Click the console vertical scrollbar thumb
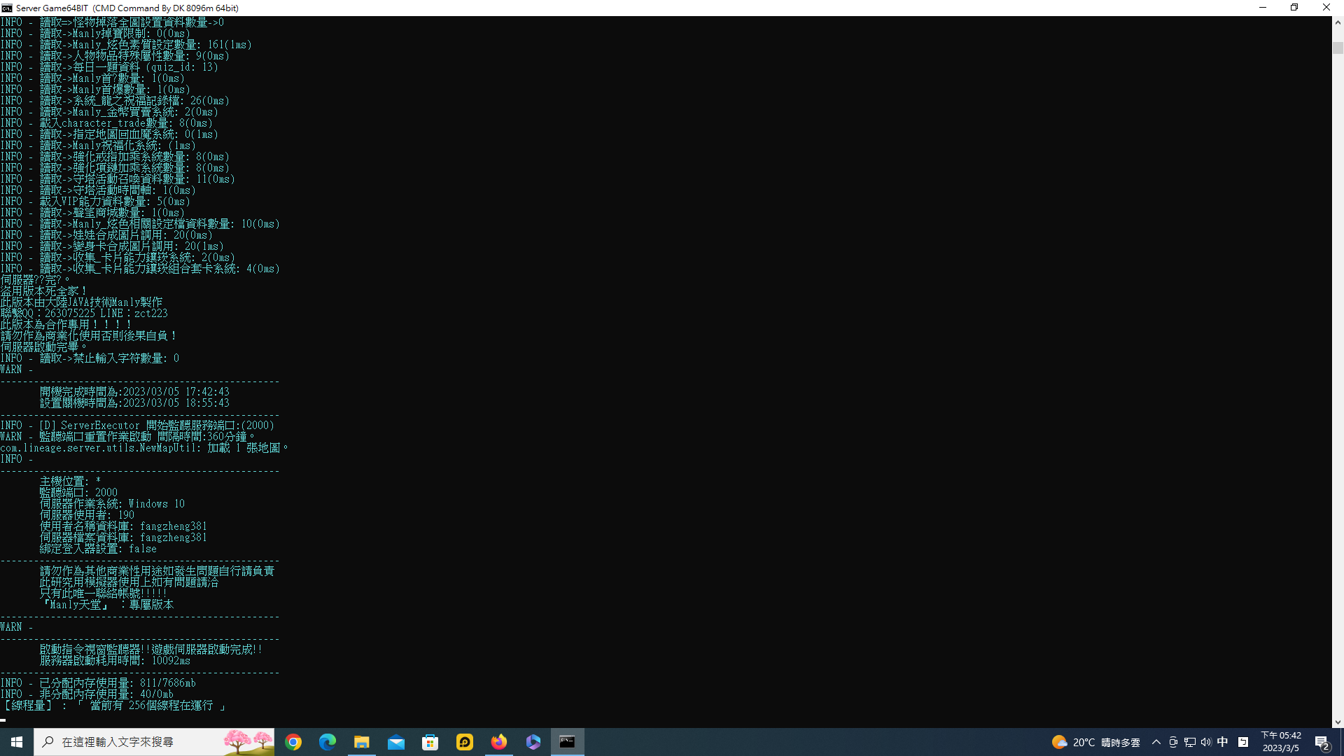The width and height of the screenshot is (1344, 756). point(1338,48)
